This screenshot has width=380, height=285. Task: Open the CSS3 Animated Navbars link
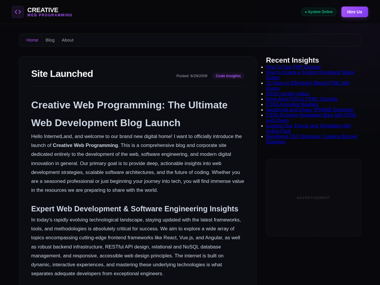click(x=292, y=104)
